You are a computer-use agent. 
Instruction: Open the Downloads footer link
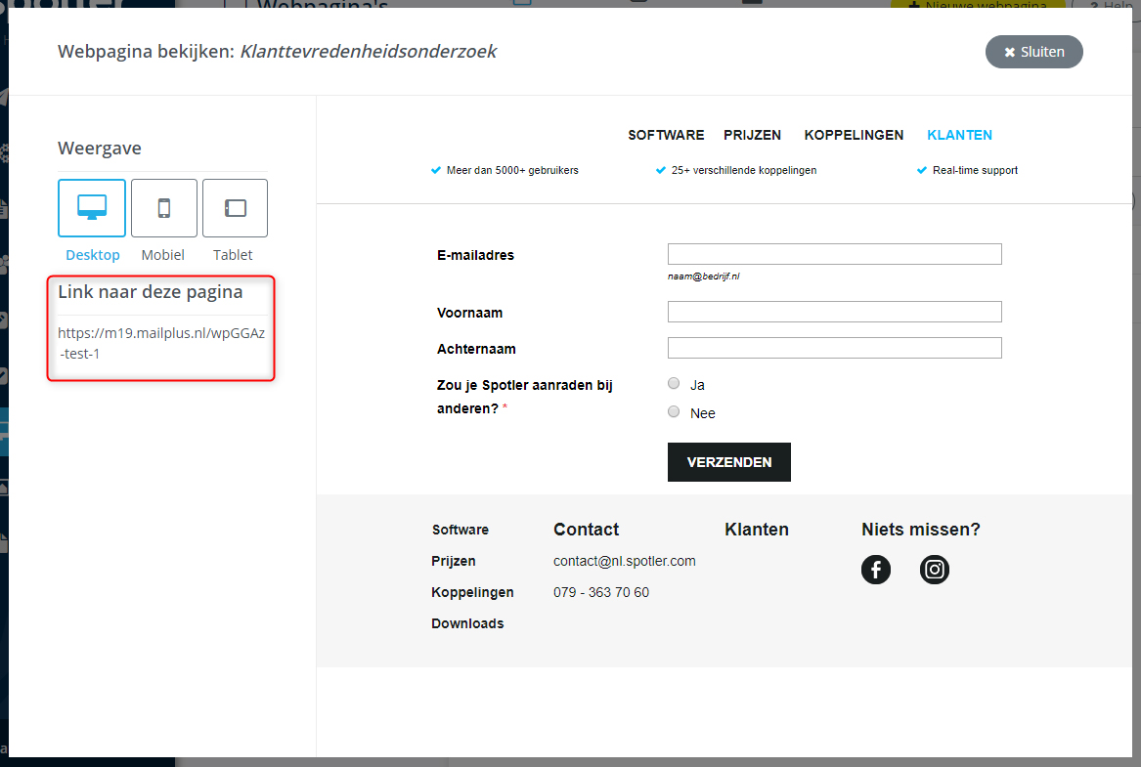[467, 623]
